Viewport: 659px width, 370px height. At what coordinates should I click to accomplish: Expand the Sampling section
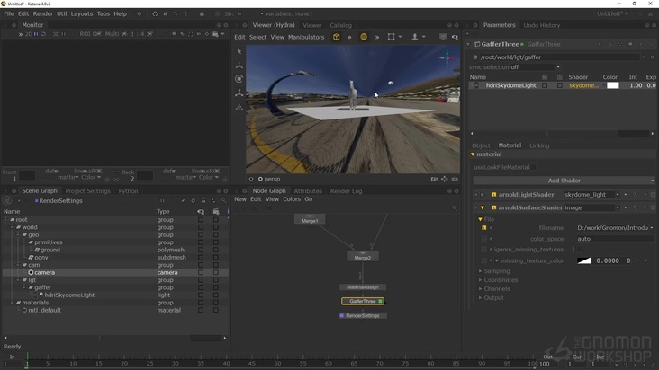(481, 271)
